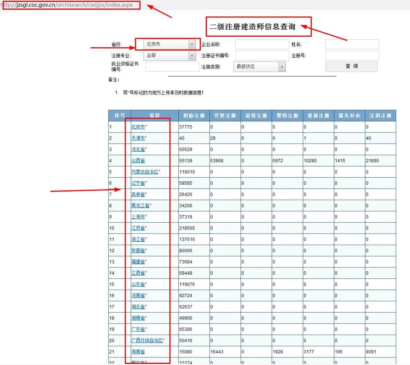410x365 pixels.
Task: Click the 查询 search button
Action: coord(352,66)
